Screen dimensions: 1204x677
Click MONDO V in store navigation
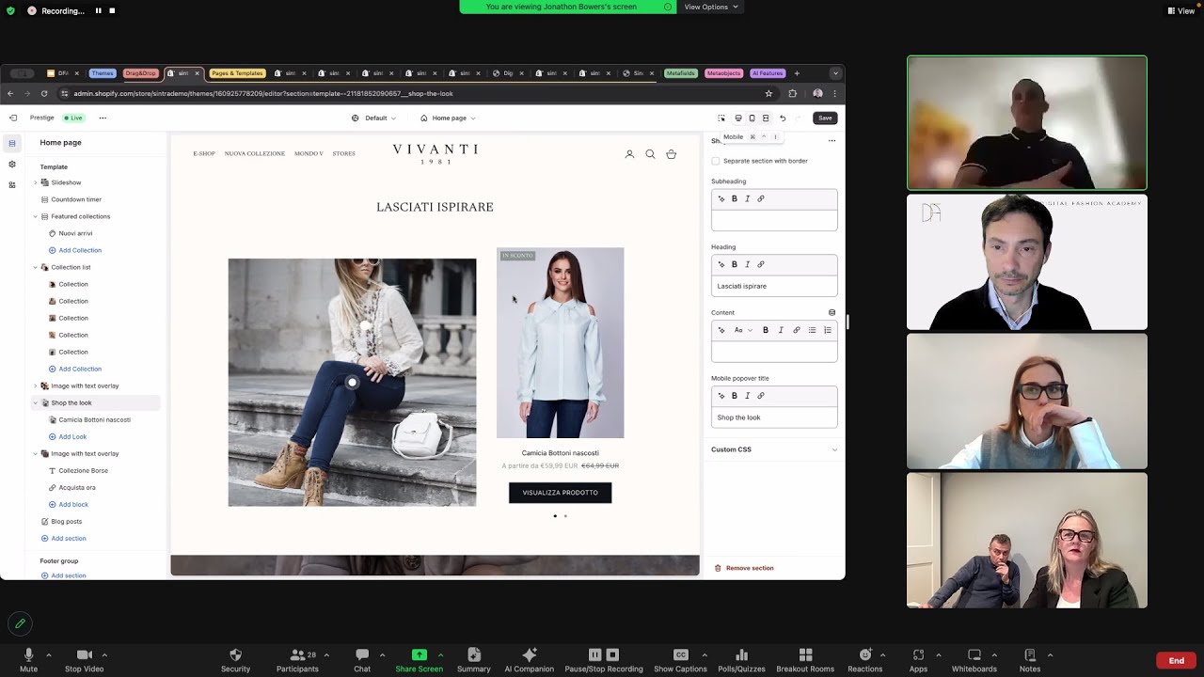[309, 153]
